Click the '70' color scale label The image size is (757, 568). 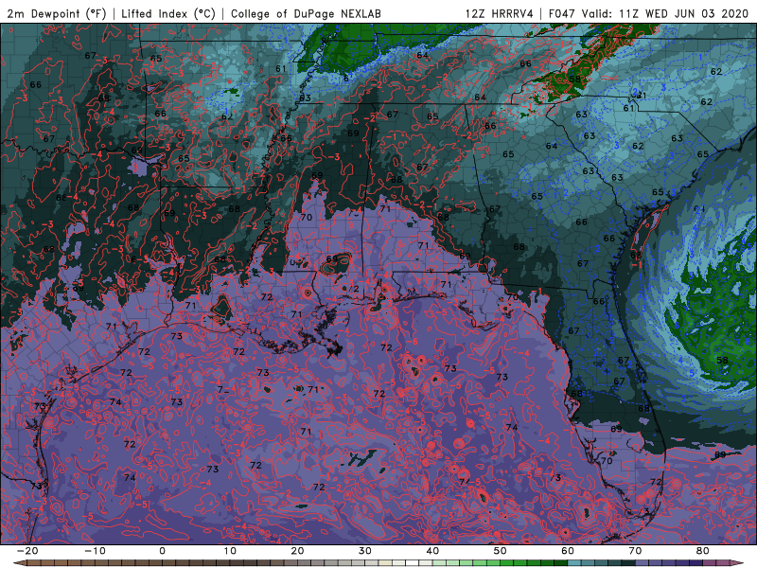(x=635, y=551)
